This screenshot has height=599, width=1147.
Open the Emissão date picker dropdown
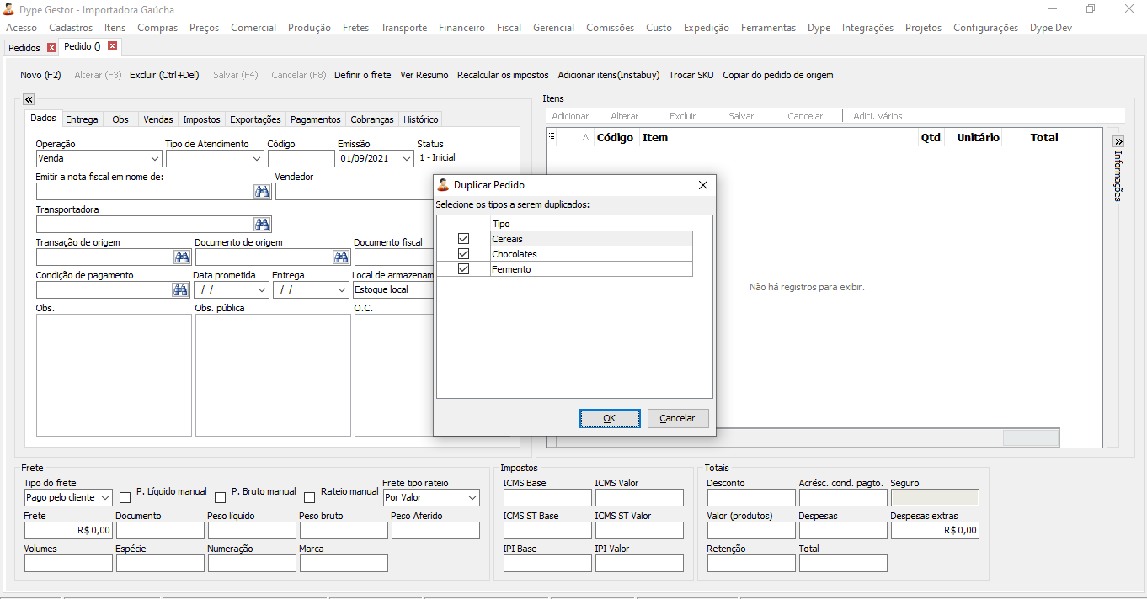408,158
